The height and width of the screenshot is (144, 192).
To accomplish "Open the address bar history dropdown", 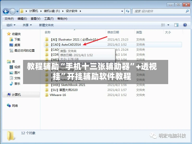I will tap(122, 11).
